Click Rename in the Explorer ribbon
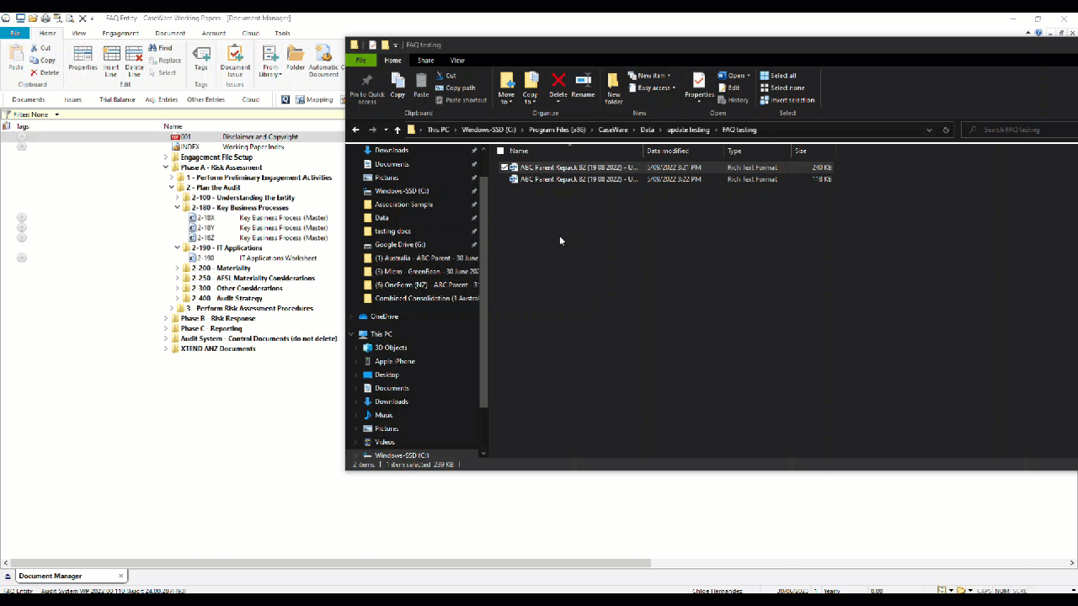Viewport: 1078px width, 606px height. (583, 85)
